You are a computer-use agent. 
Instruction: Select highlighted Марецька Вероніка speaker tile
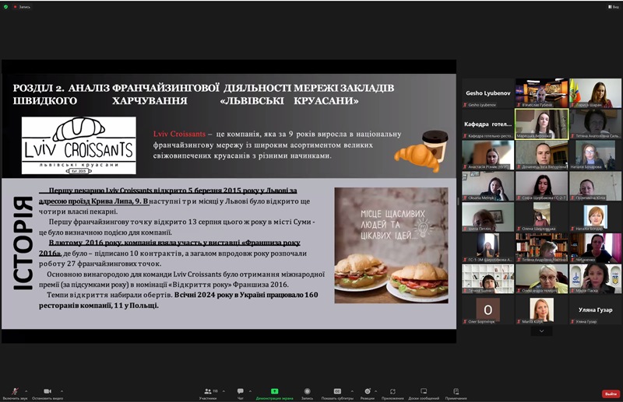(x=542, y=124)
